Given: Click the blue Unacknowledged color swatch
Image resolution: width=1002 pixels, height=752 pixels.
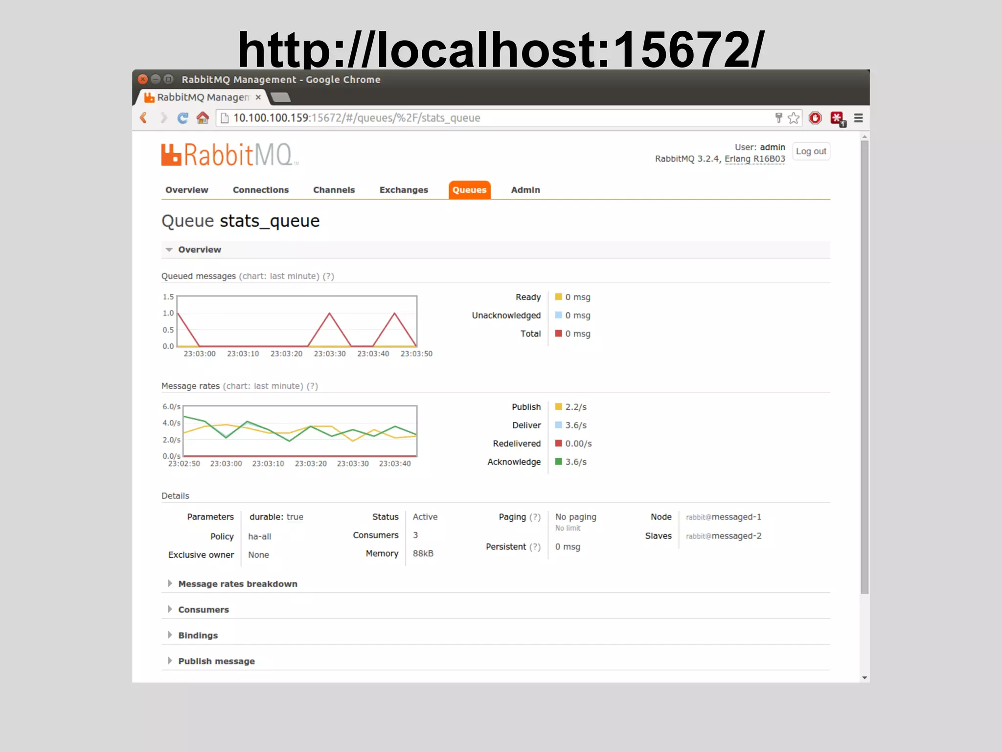Looking at the screenshot, I should pyautogui.click(x=558, y=315).
